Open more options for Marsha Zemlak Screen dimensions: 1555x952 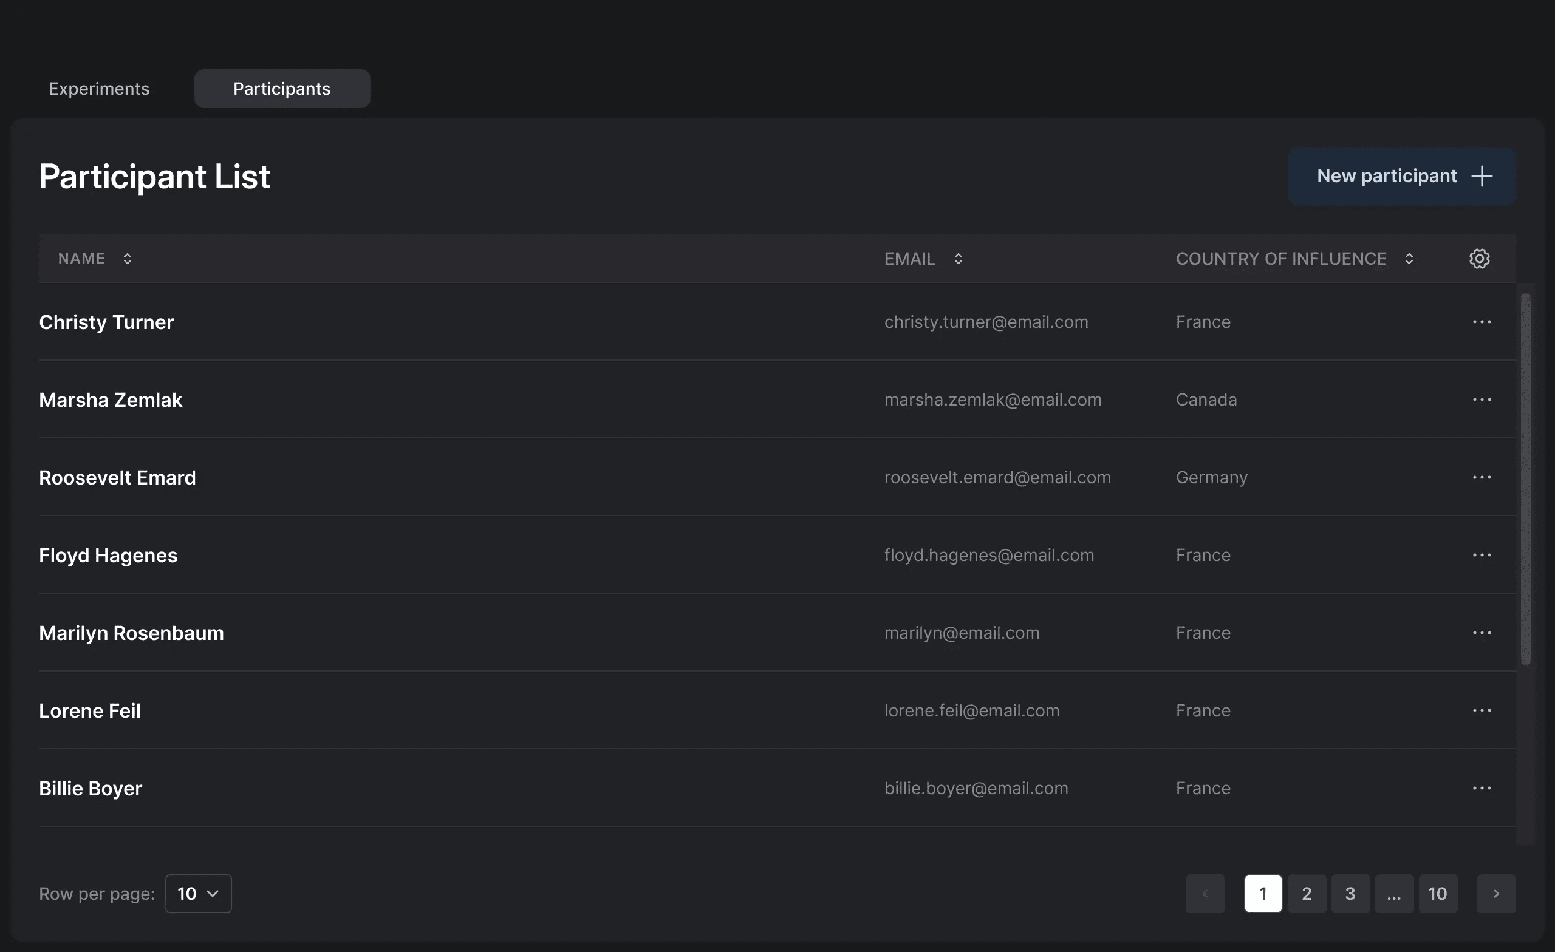click(x=1481, y=400)
